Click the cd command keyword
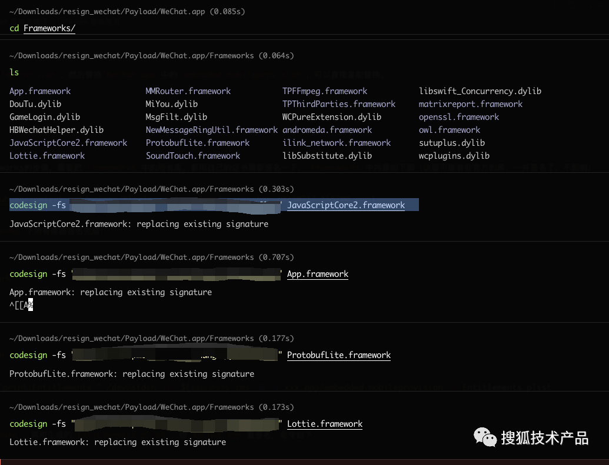Image resolution: width=609 pixels, height=465 pixels. pyautogui.click(x=14, y=28)
